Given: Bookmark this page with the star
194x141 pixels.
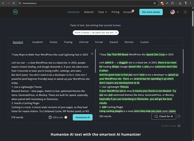Looking at the screenshot, I should click(154, 3).
